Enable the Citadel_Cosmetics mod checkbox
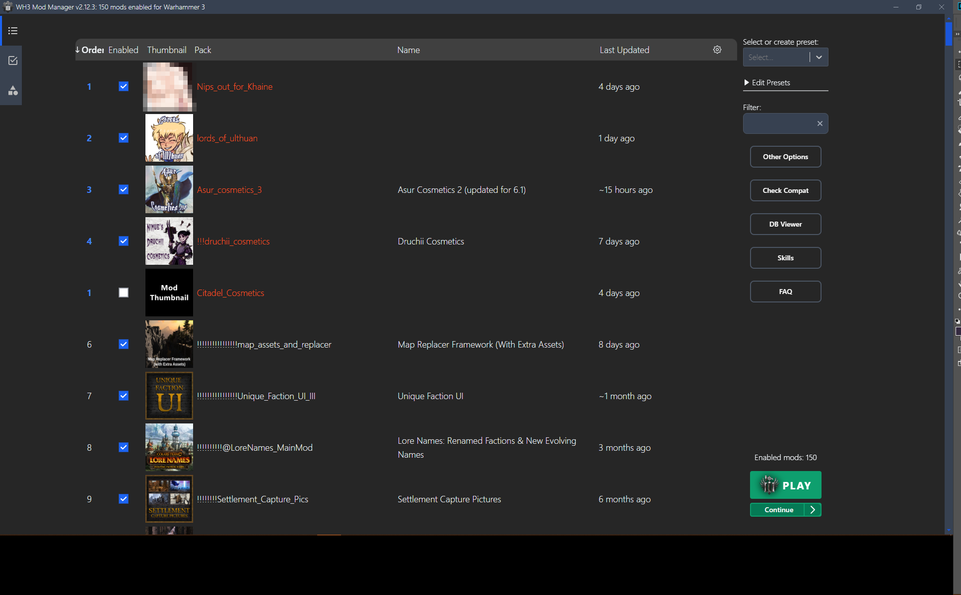Image resolution: width=961 pixels, height=595 pixels. (x=124, y=293)
